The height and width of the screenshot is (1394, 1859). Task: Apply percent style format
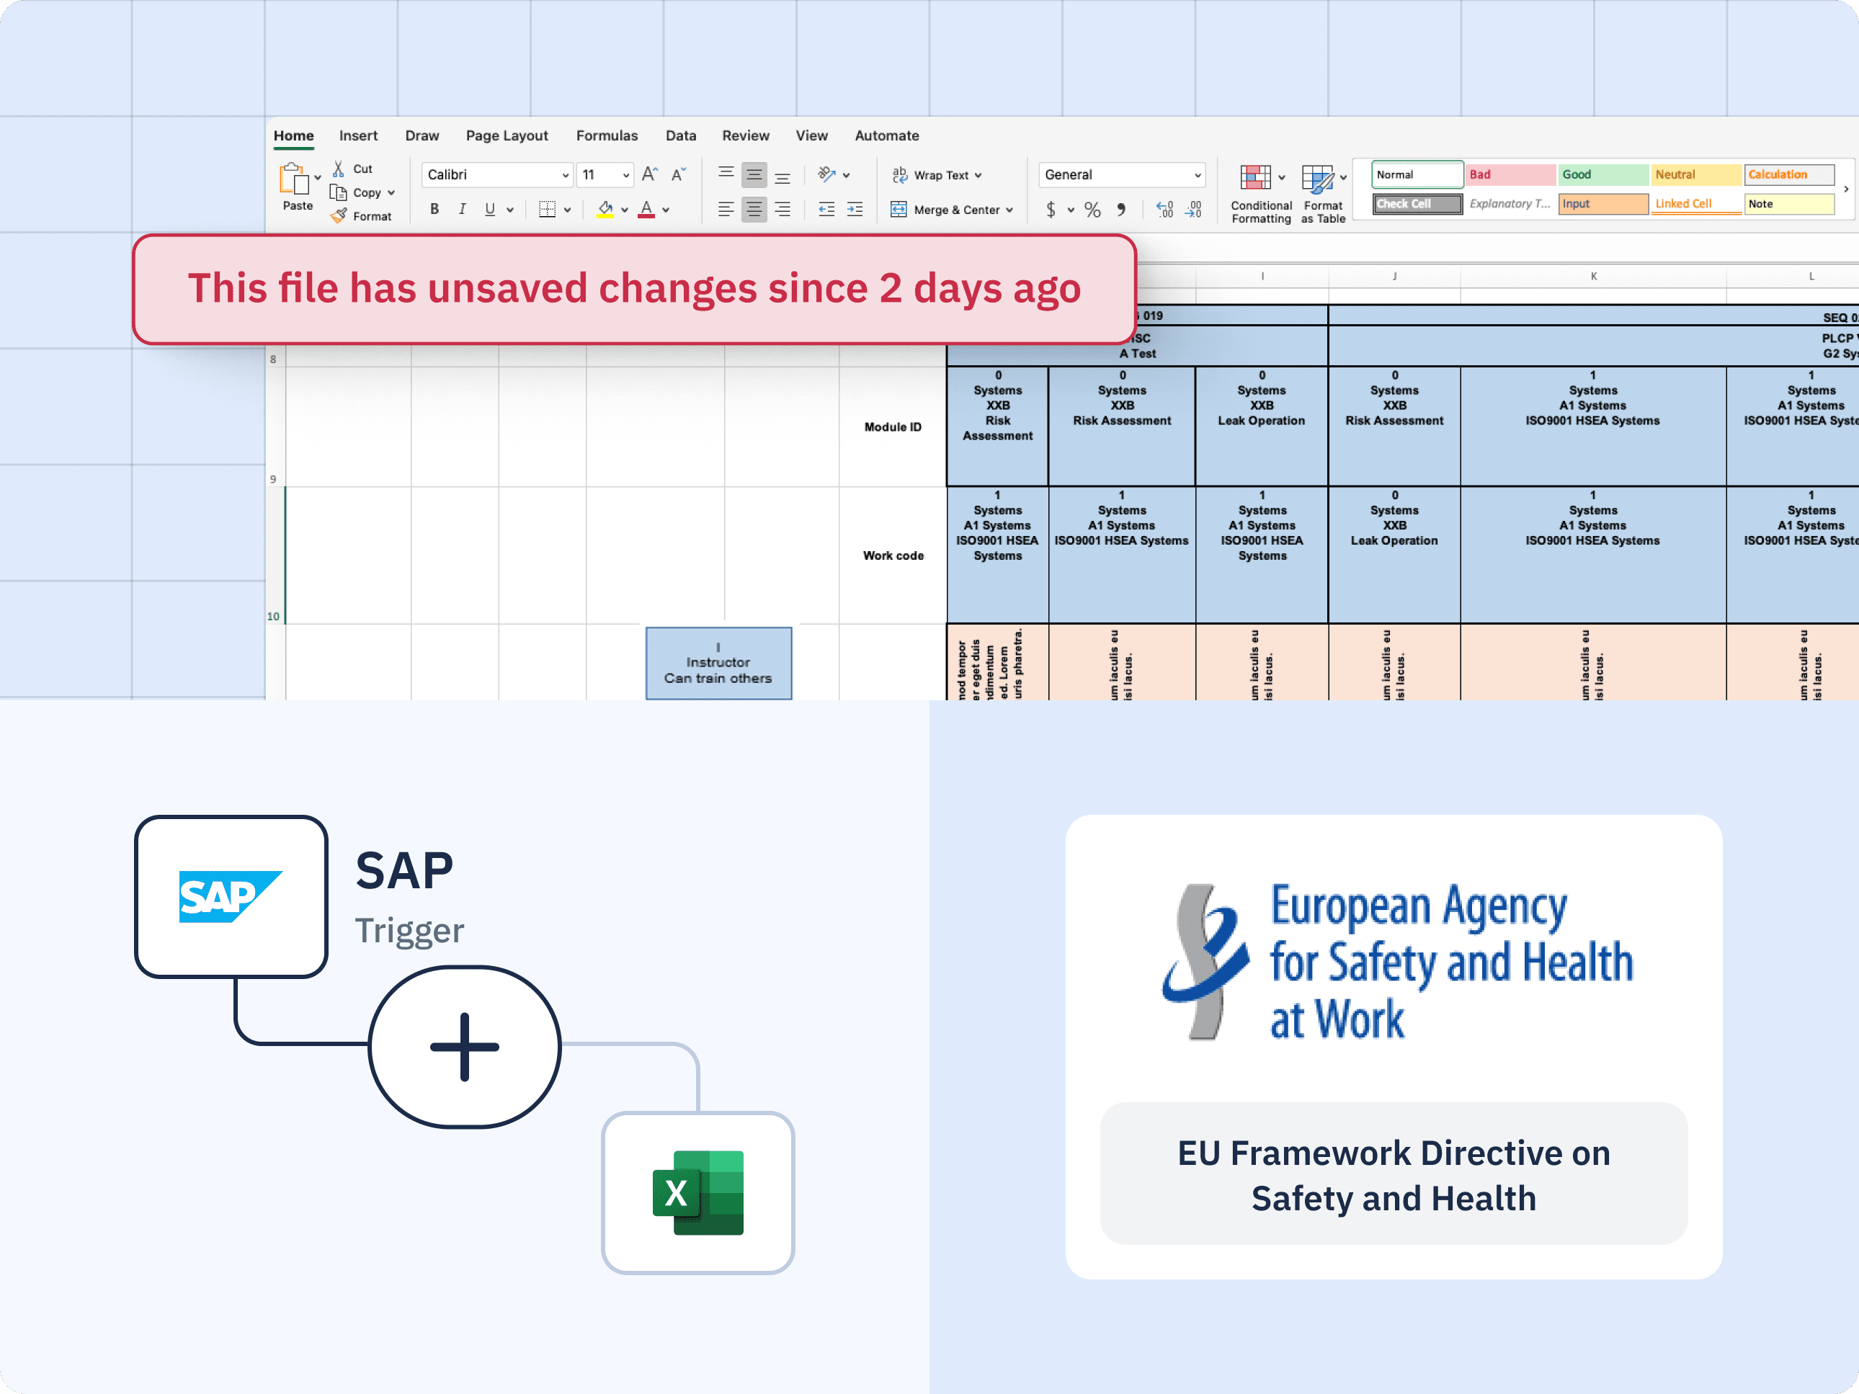tap(1092, 209)
